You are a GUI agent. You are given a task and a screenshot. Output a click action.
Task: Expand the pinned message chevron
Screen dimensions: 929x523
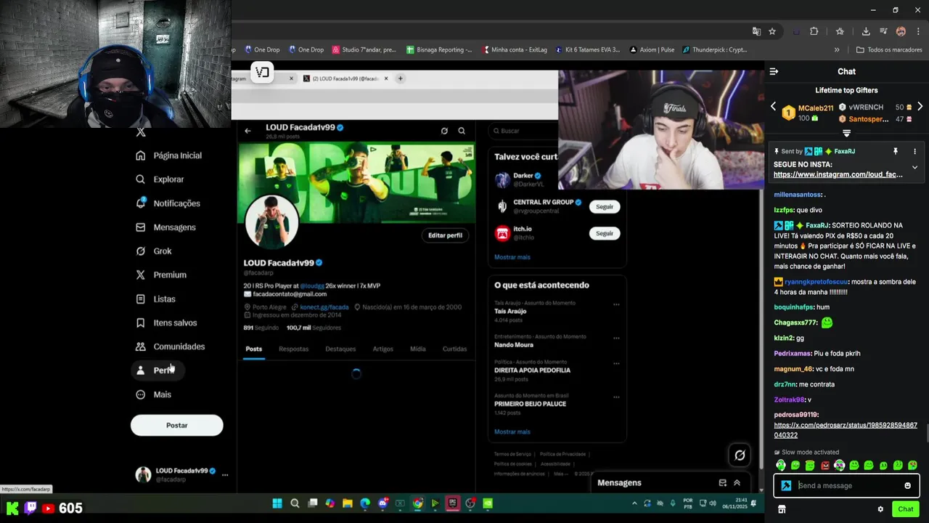coord(914,167)
